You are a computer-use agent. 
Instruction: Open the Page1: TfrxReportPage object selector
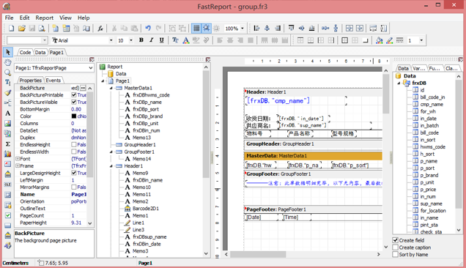54,68
